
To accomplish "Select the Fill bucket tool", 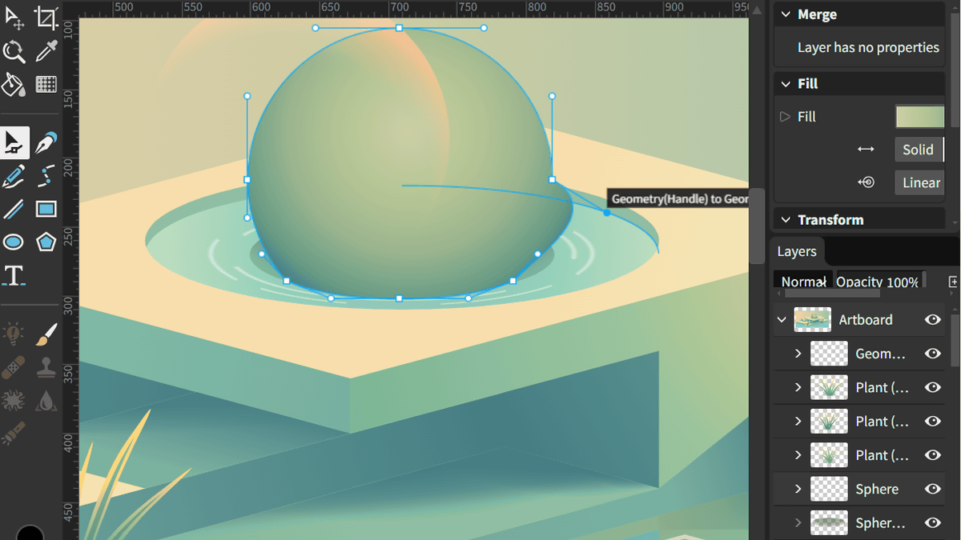I will (14, 84).
